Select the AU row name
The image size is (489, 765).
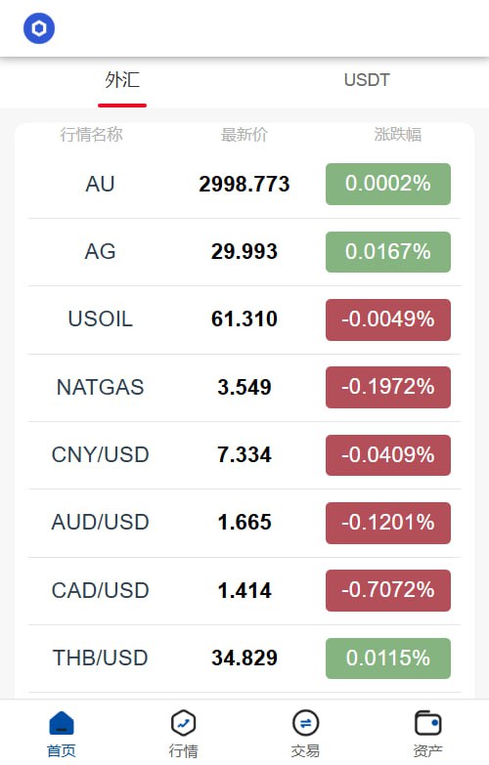click(100, 184)
